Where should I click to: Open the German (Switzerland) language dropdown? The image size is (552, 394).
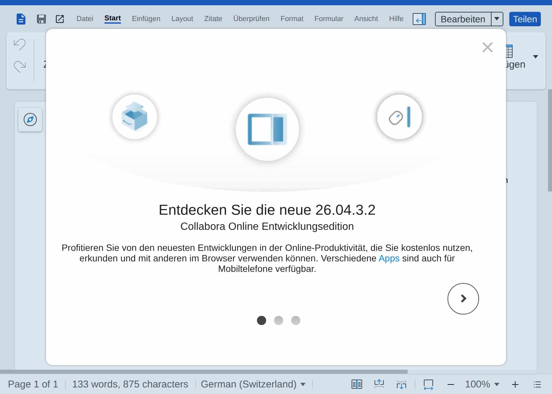point(253,384)
